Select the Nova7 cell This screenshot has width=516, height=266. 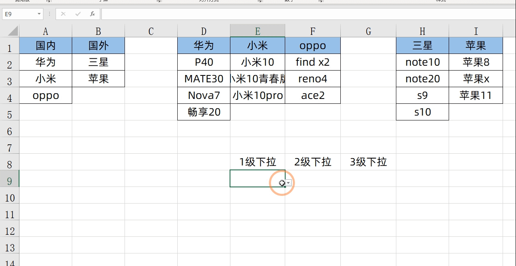[x=204, y=95]
